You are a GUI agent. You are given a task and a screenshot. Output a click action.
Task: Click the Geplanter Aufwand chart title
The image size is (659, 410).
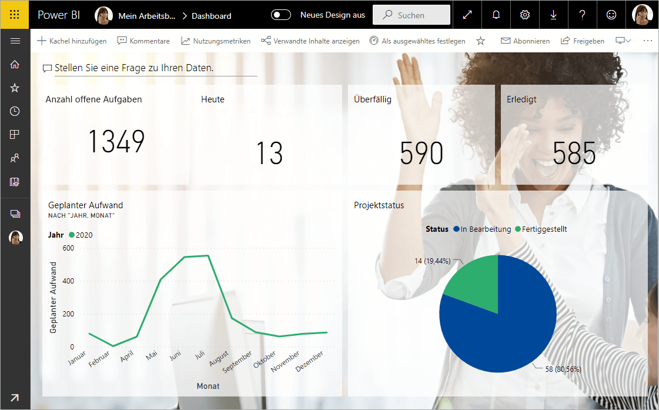point(86,205)
